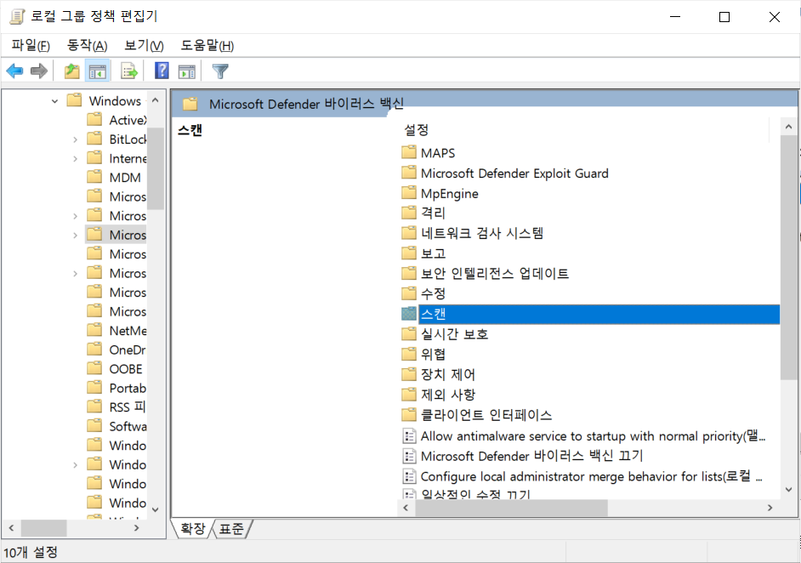The width and height of the screenshot is (801, 563).
Task: Open the 도움말(H) menu
Action: (207, 45)
